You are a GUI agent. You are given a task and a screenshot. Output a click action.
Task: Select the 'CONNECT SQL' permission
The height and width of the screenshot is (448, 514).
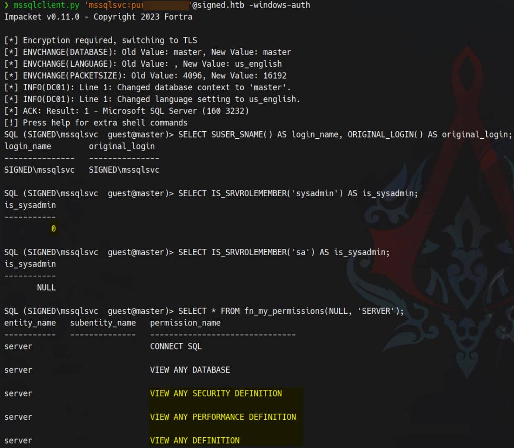click(176, 347)
